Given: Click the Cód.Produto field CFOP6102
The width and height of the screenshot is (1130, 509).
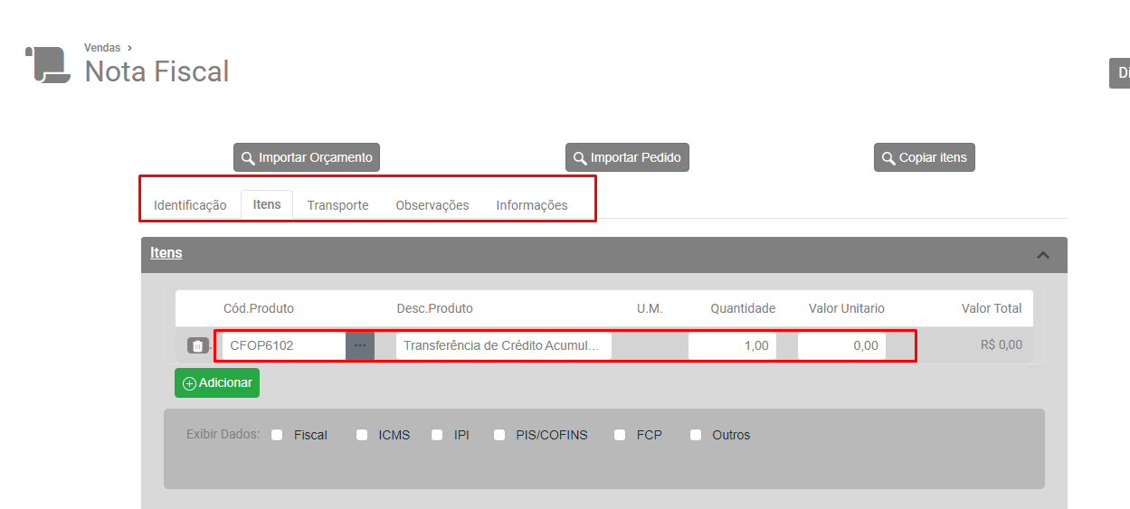Looking at the screenshot, I should point(284,345).
